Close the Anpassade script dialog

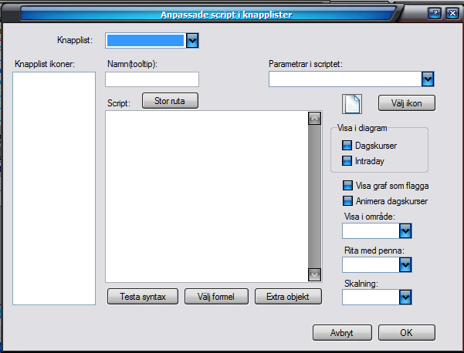pyautogui.click(x=452, y=13)
